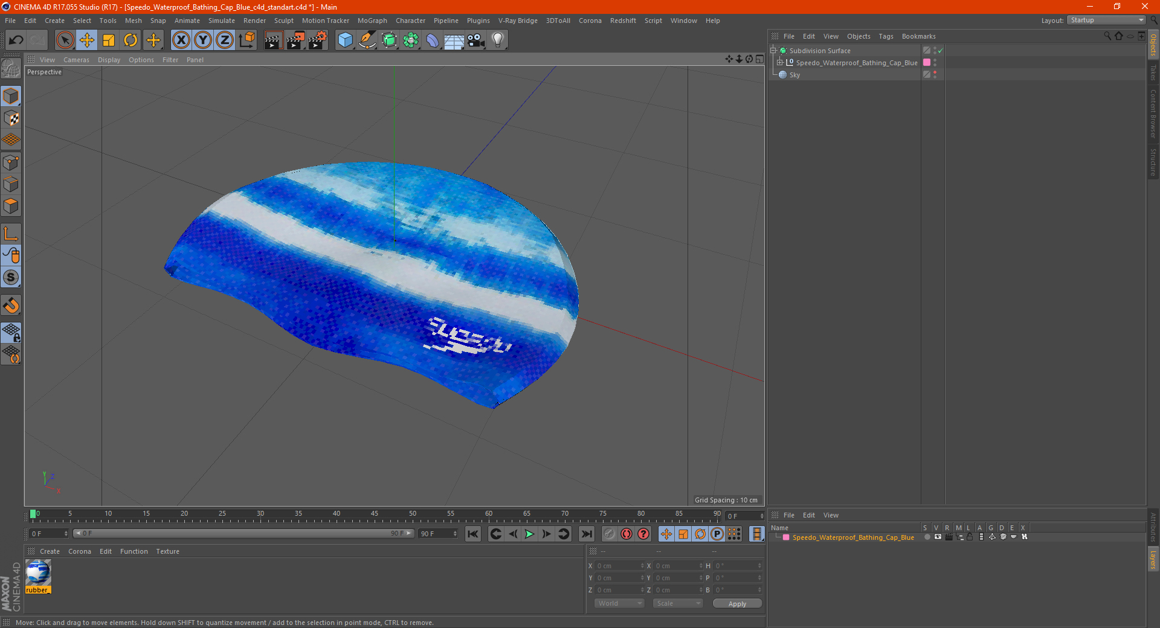Click frame 45 on the timeline

[375, 514]
